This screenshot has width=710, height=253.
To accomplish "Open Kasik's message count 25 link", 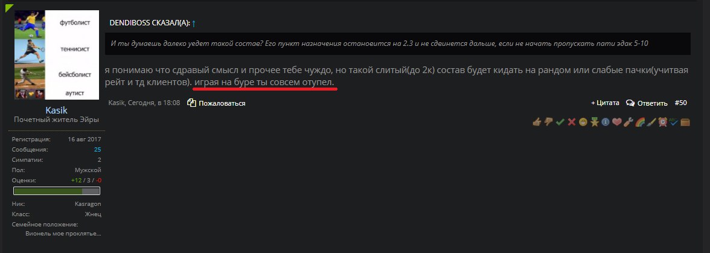I will coord(97,149).
